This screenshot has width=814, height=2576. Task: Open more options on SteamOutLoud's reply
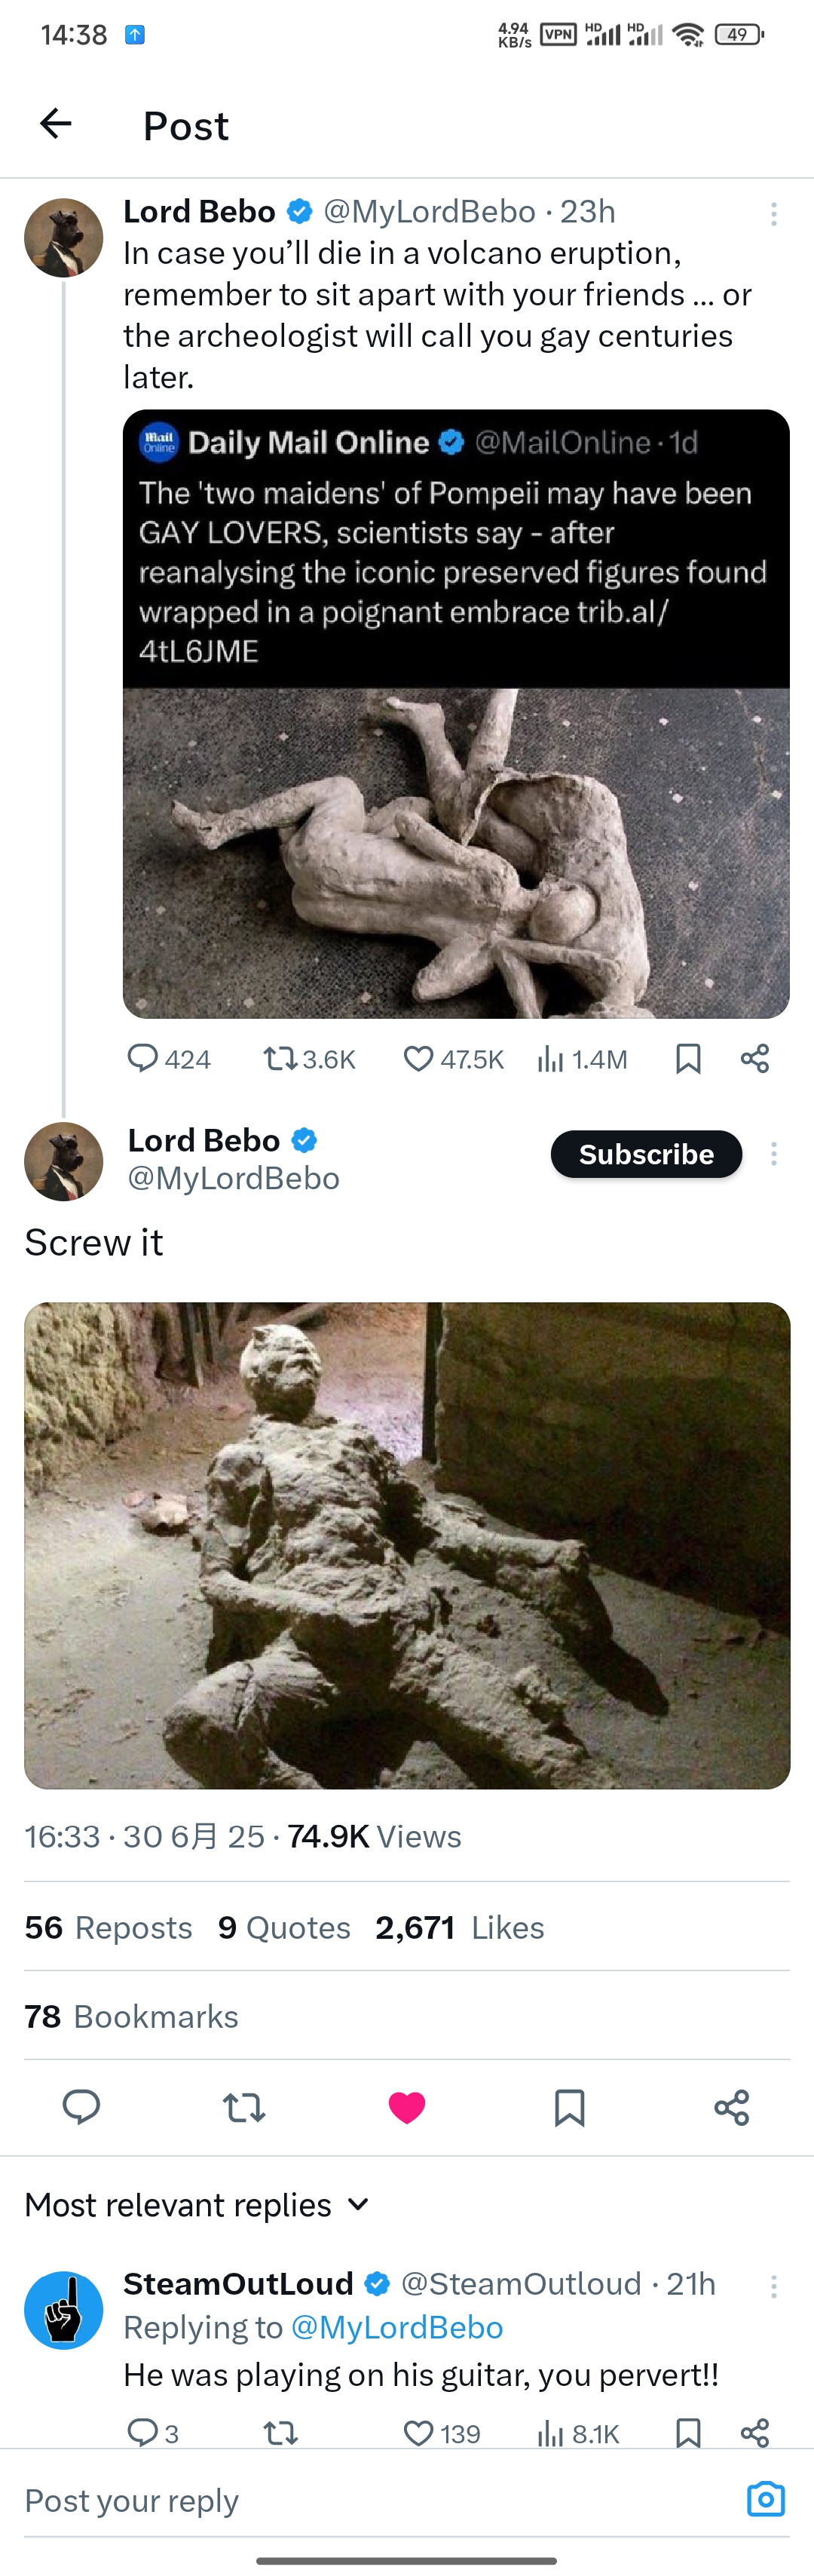[x=773, y=2286]
